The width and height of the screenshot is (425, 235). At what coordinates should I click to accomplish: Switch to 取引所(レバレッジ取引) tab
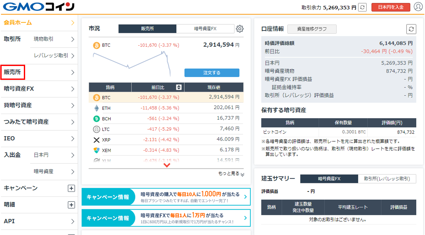tap(387, 179)
